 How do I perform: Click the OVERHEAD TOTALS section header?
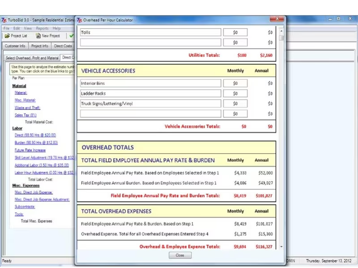(x=108, y=147)
